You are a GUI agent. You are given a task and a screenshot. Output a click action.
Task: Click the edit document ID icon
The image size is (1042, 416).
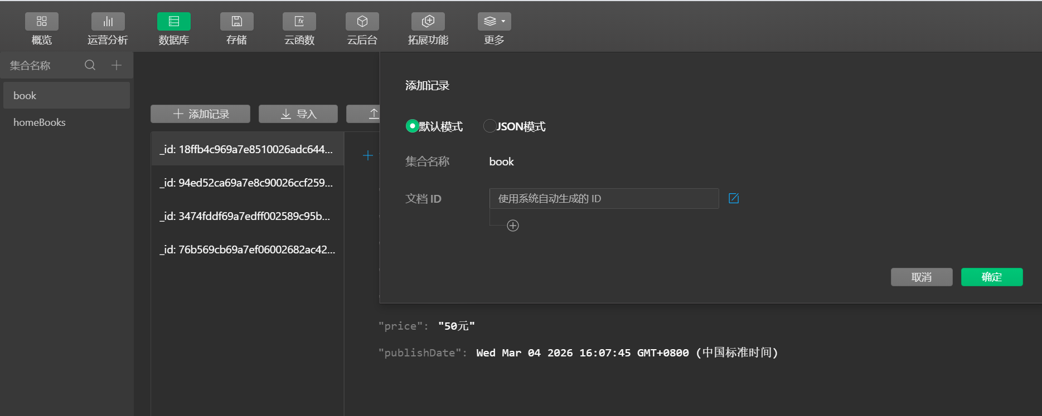pyautogui.click(x=734, y=198)
